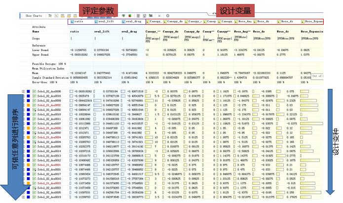This screenshot has height=203, width=343.
Task: Click eval_drag mean value -0.41471494
Action: point(129,73)
